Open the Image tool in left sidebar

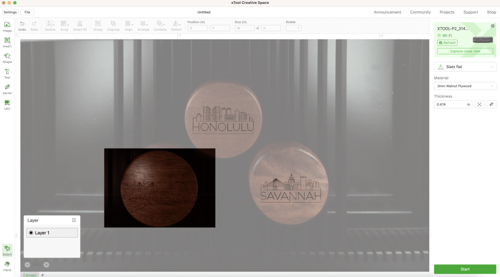(7, 27)
